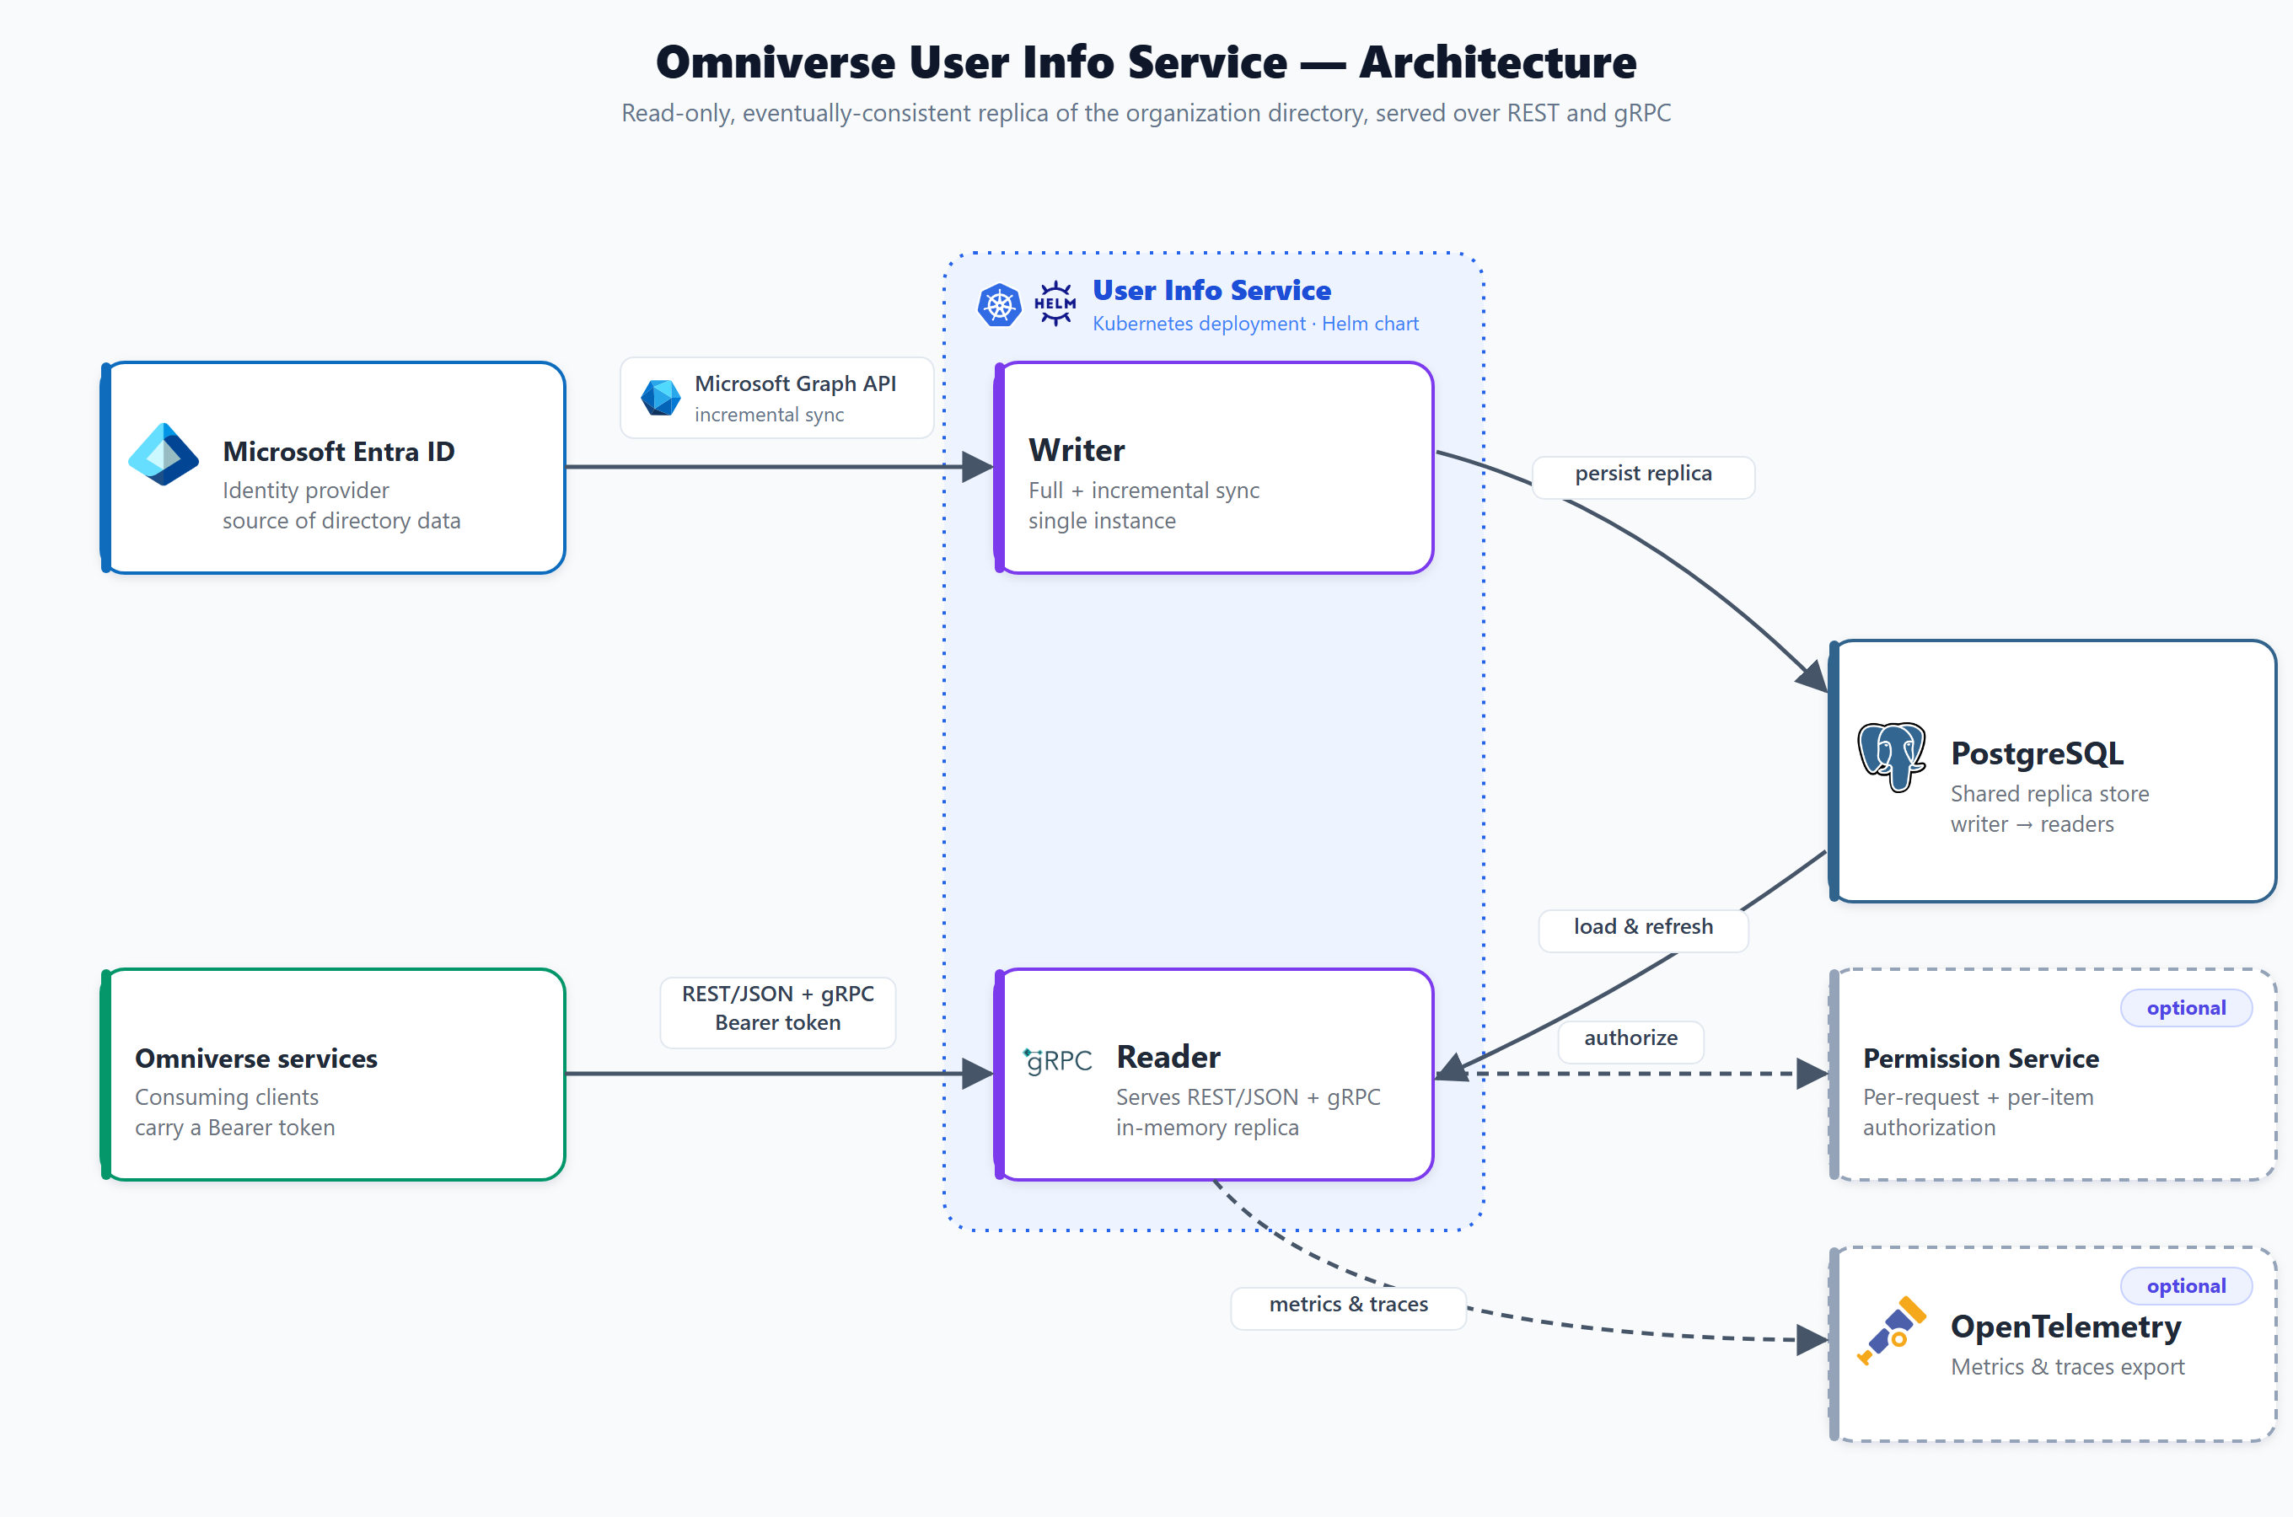Click the main architecture title heading

pos(1146,62)
